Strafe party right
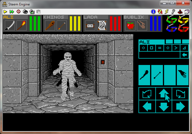This screenshot has width=192, height=134. (180, 106)
